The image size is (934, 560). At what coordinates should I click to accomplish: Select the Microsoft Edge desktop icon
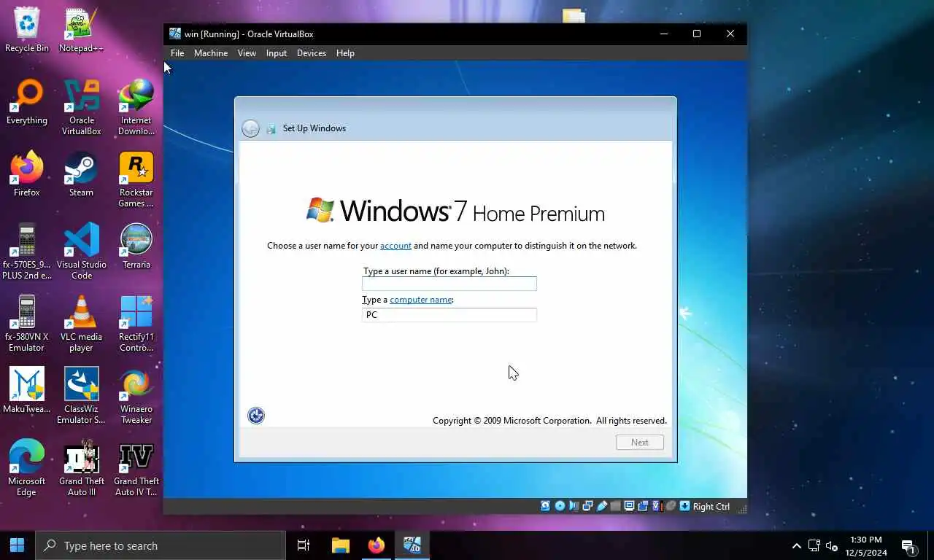27,468
